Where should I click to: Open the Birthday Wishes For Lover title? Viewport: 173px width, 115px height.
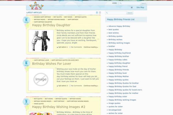(x=52, y=64)
